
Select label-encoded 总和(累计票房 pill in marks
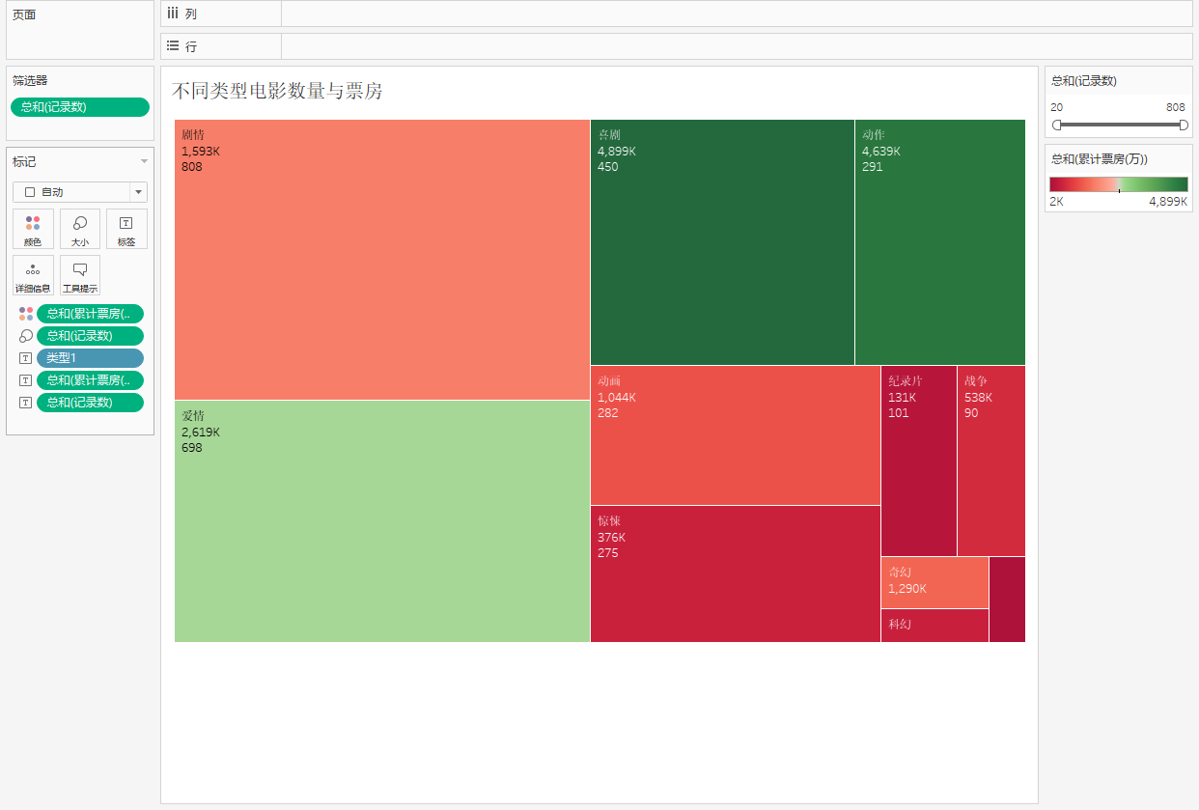(90, 380)
